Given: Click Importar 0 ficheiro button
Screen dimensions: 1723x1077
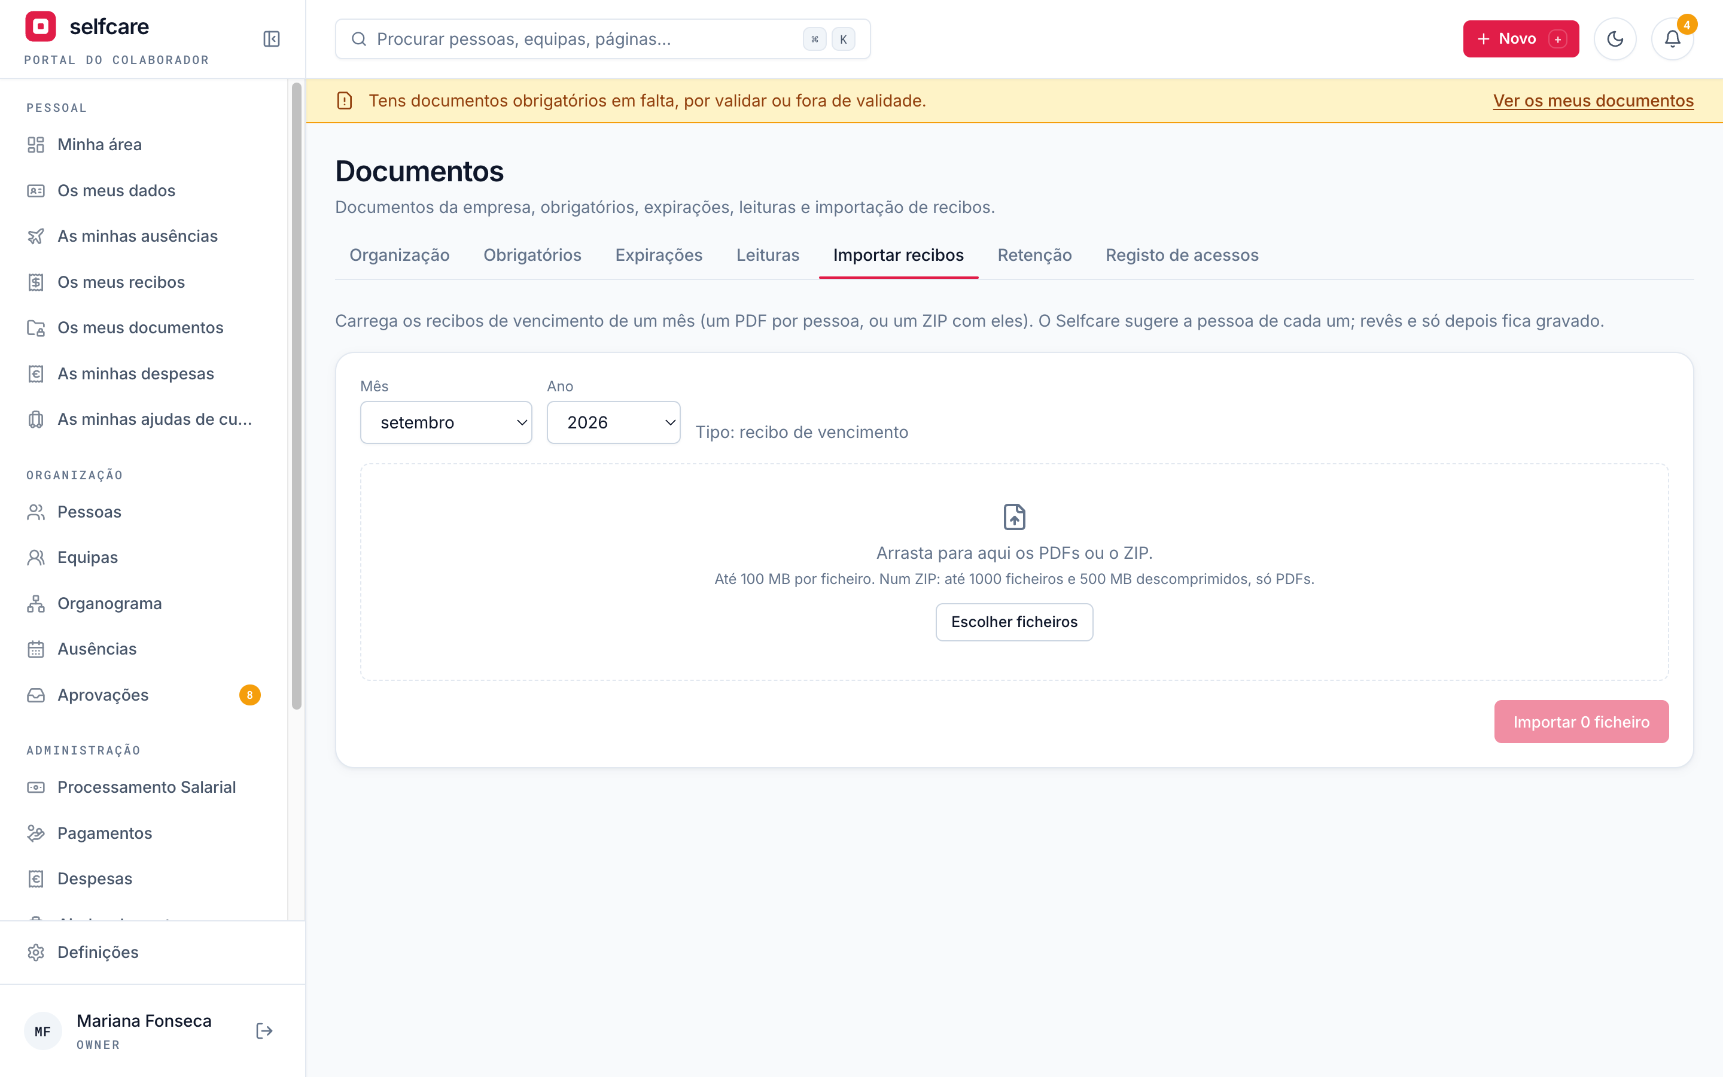Looking at the screenshot, I should (1581, 722).
